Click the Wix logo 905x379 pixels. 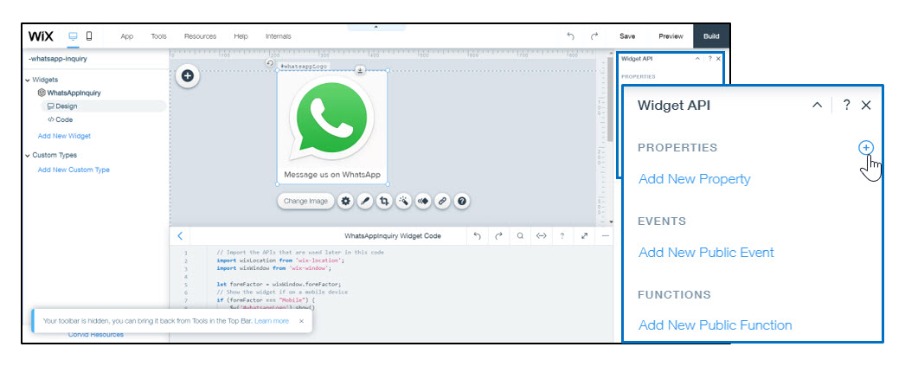click(x=41, y=36)
